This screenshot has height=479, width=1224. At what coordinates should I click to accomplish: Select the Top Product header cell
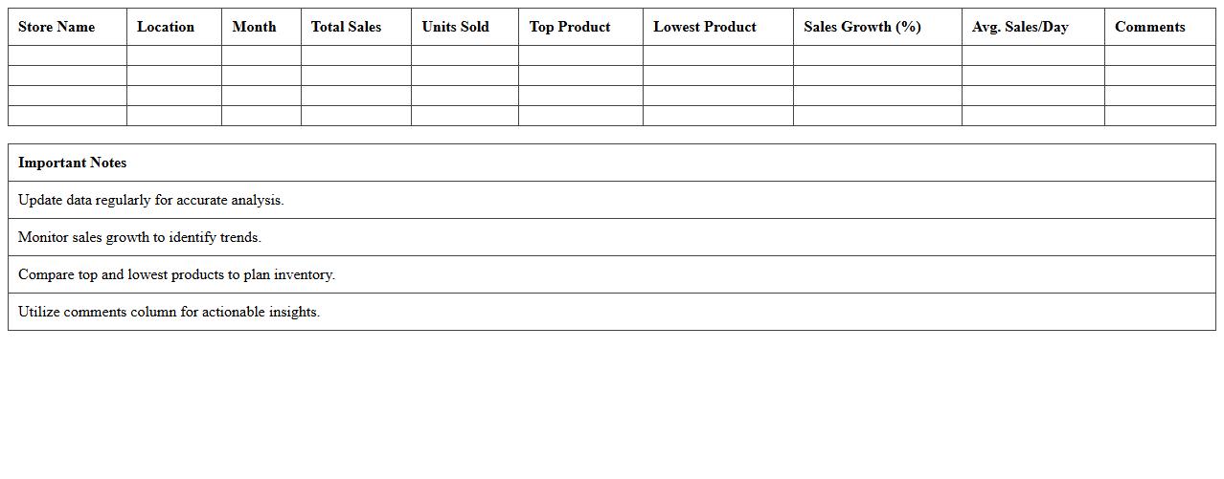[x=570, y=27]
